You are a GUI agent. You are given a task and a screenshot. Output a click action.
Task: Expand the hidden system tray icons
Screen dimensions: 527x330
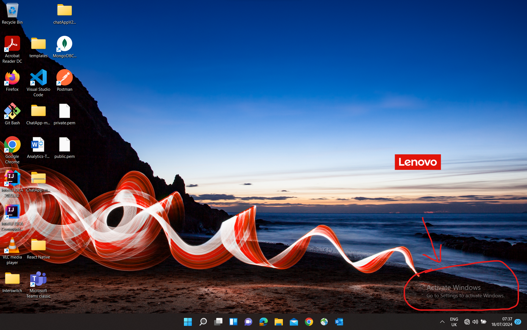pos(442,322)
